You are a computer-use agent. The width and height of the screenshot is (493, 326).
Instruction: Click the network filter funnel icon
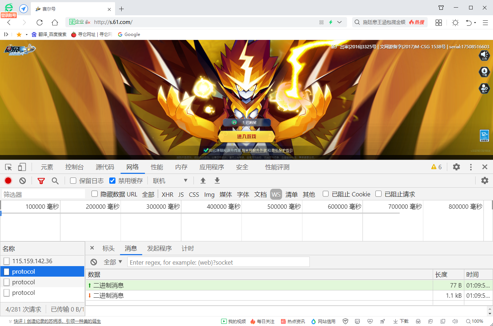pos(41,180)
